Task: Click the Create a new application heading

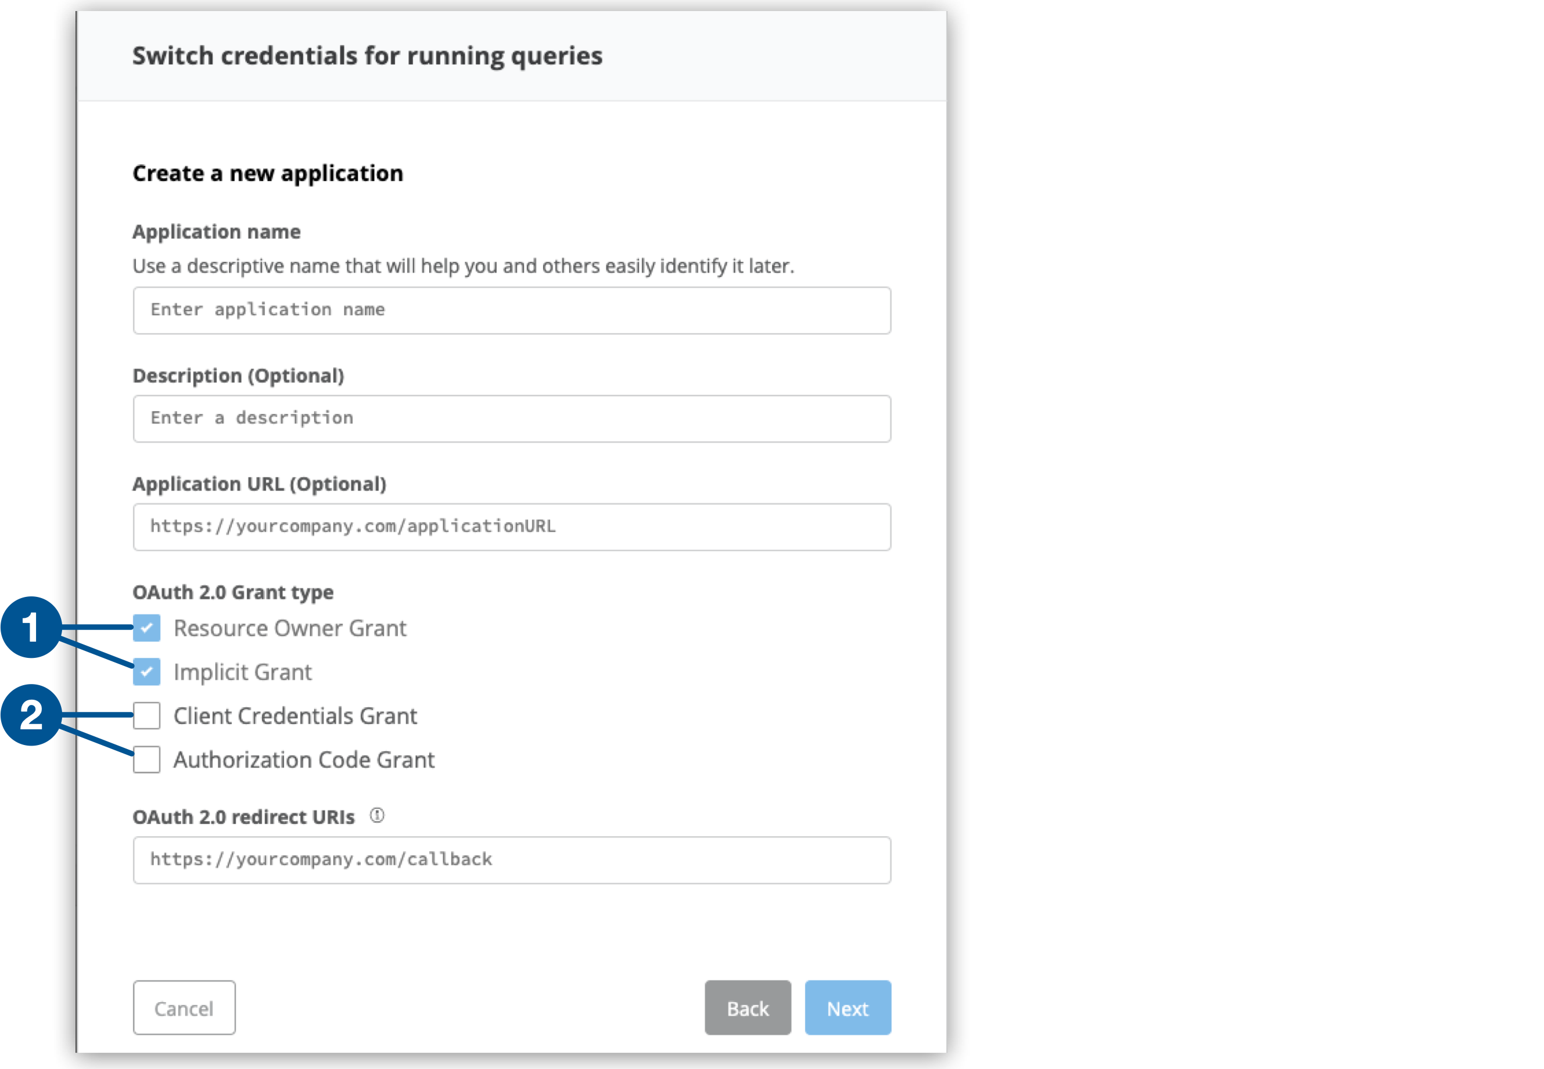Action: [267, 173]
